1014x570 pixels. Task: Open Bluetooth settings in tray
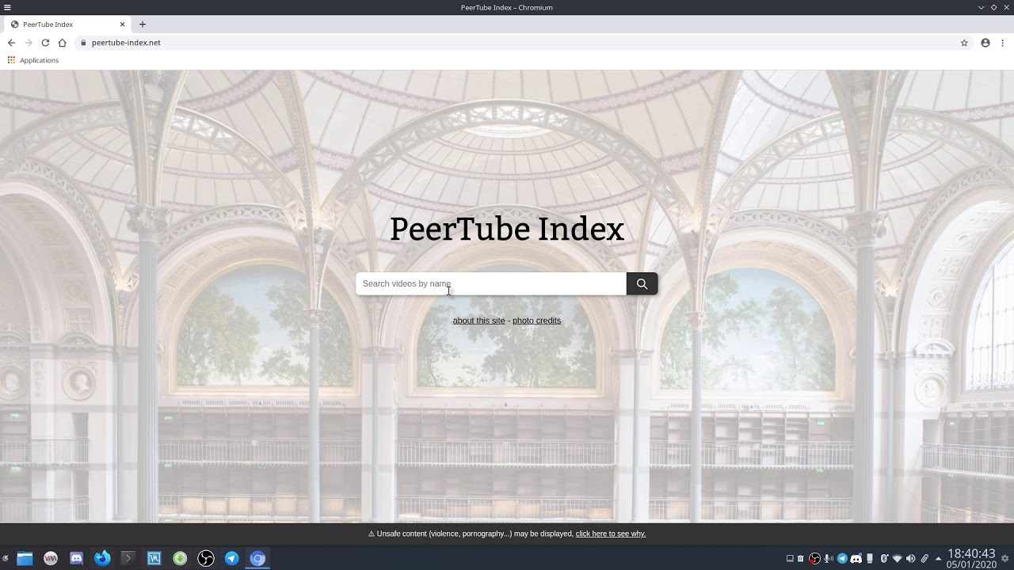click(x=884, y=559)
